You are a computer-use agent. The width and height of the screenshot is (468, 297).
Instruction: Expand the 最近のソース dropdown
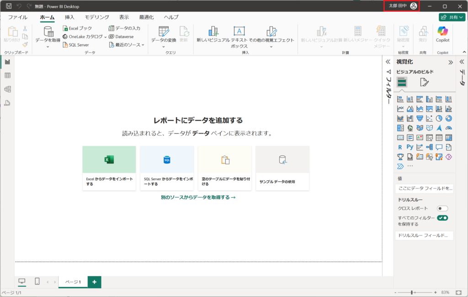pos(127,45)
